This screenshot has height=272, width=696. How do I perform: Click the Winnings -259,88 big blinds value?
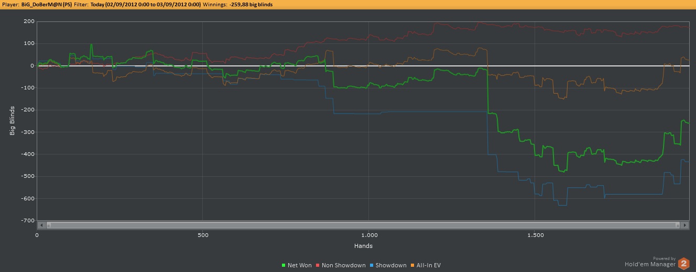click(x=251, y=4)
